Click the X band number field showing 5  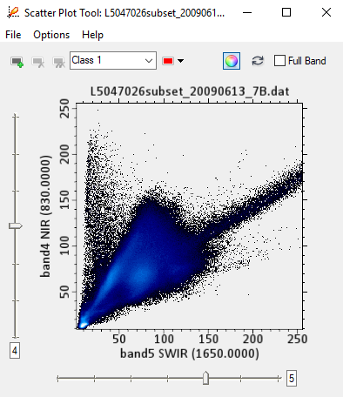click(292, 378)
